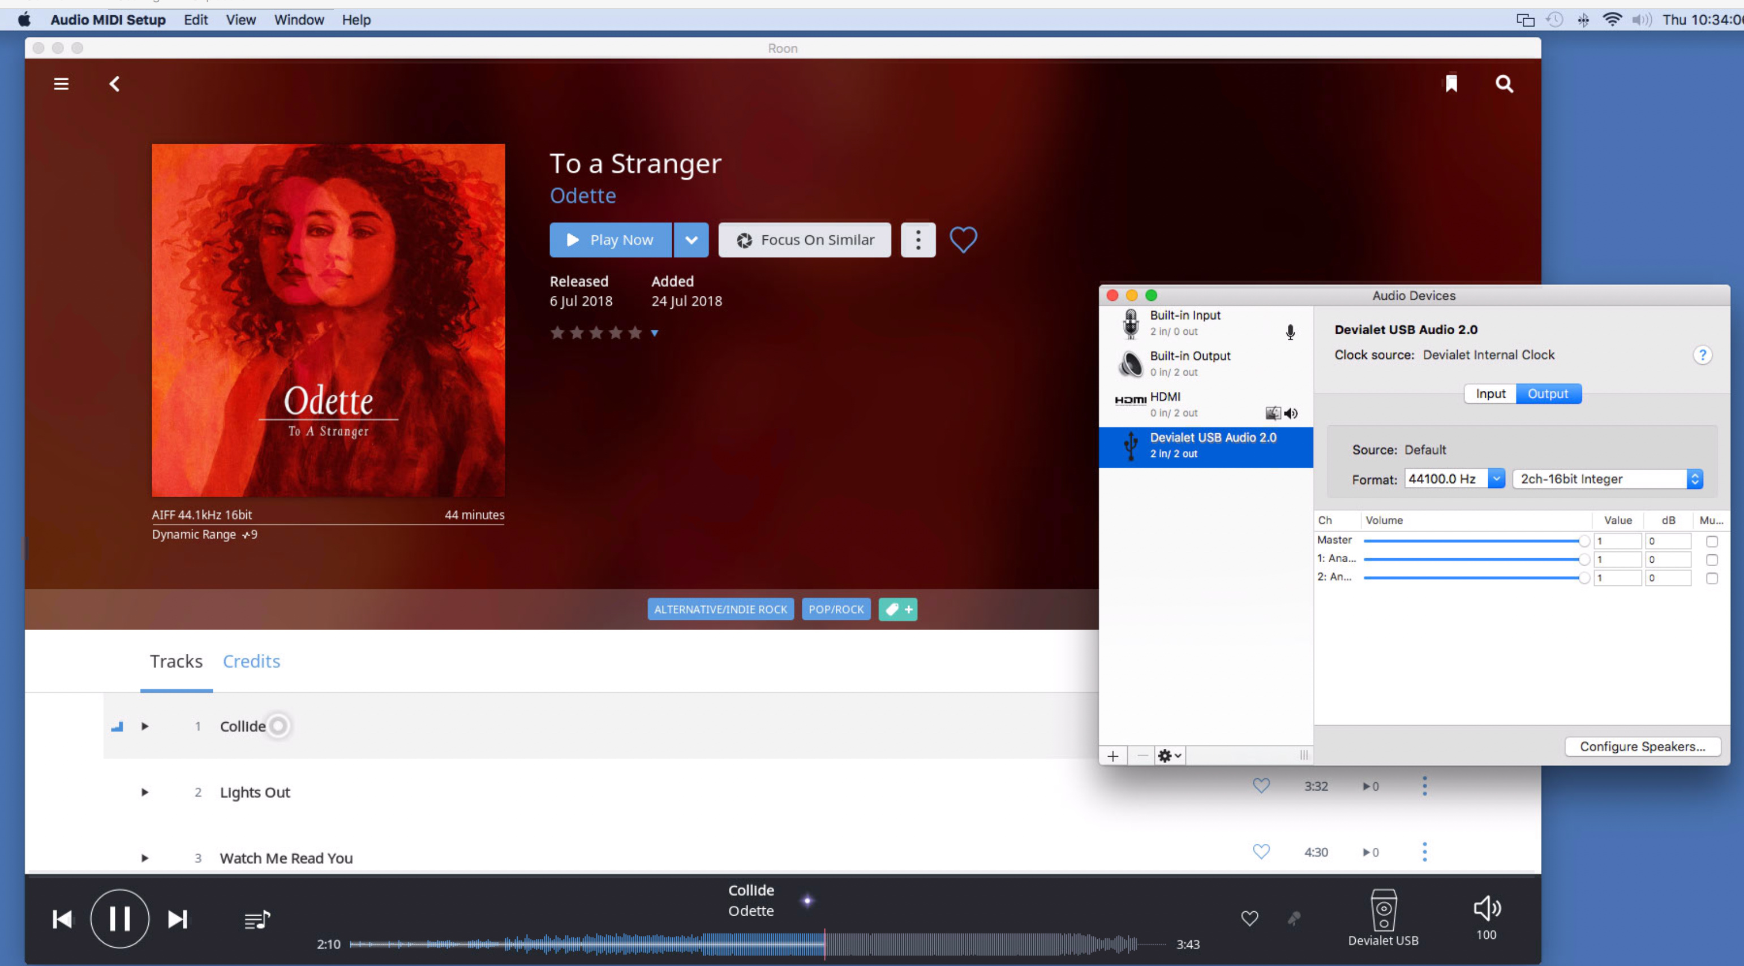Click the Play Now button
This screenshot has width=1744, height=966.
(x=611, y=239)
